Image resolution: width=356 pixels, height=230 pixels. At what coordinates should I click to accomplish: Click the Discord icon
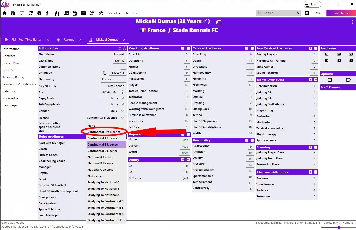307,13
